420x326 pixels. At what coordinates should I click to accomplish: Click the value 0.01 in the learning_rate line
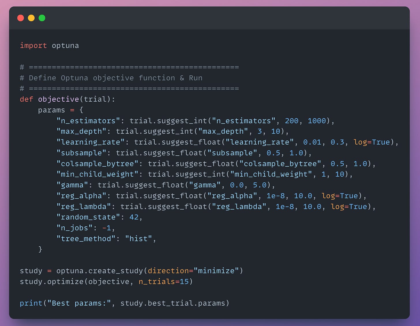(x=312, y=142)
